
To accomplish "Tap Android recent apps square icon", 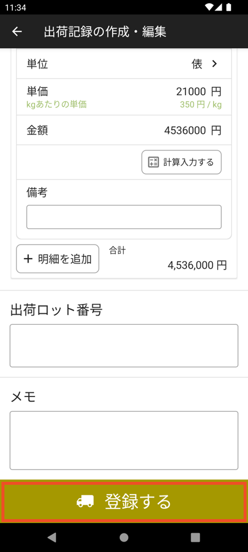I will 195,537.
